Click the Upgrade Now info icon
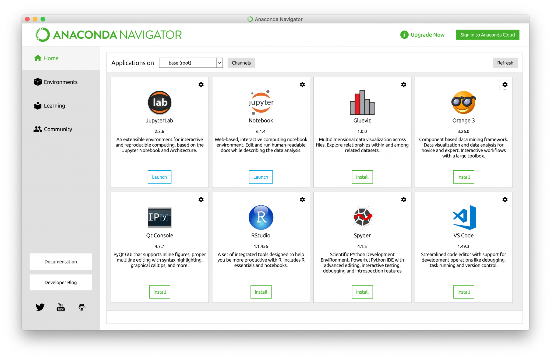551x359 pixels. pos(404,35)
